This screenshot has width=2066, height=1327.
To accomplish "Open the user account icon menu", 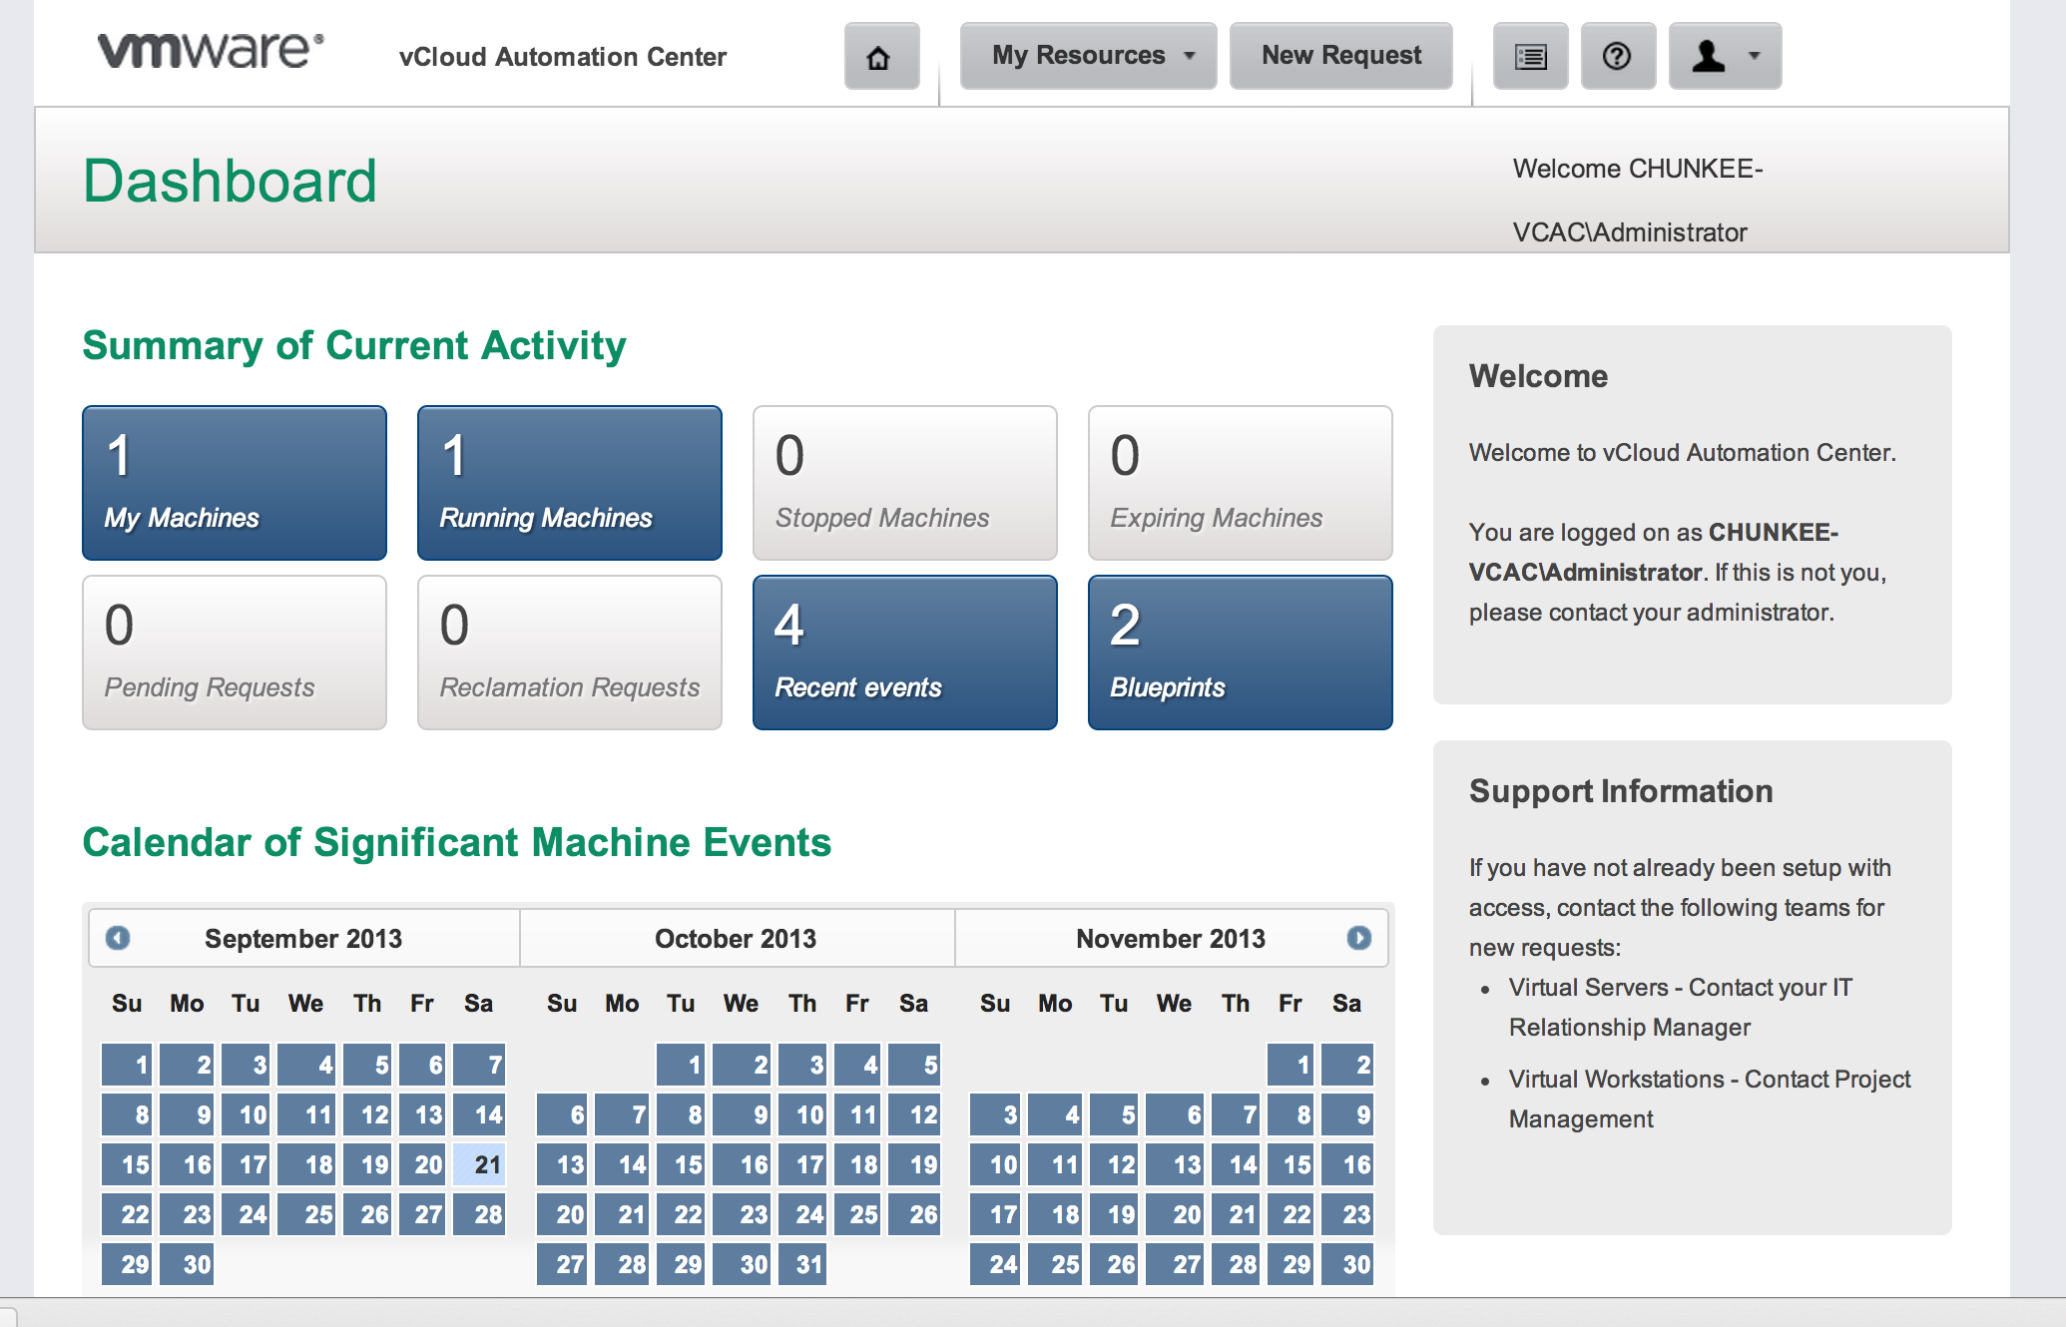I will click(x=1709, y=57).
